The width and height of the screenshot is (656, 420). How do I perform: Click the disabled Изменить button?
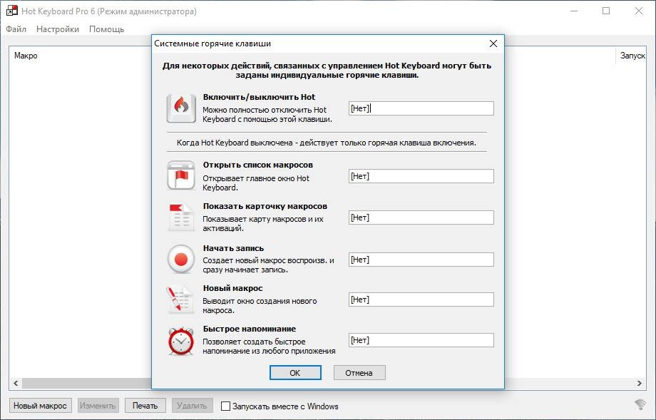pyautogui.click(x=98, y=405)
